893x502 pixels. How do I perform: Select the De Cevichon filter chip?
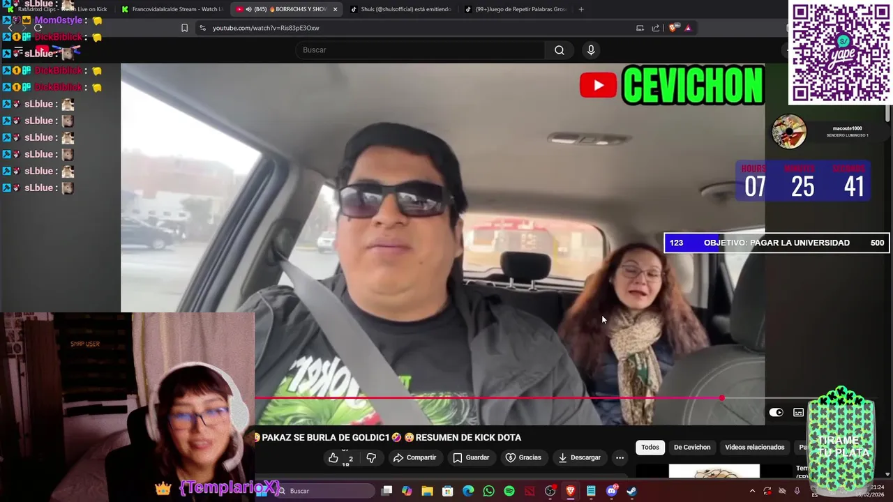tap(692, 447)
